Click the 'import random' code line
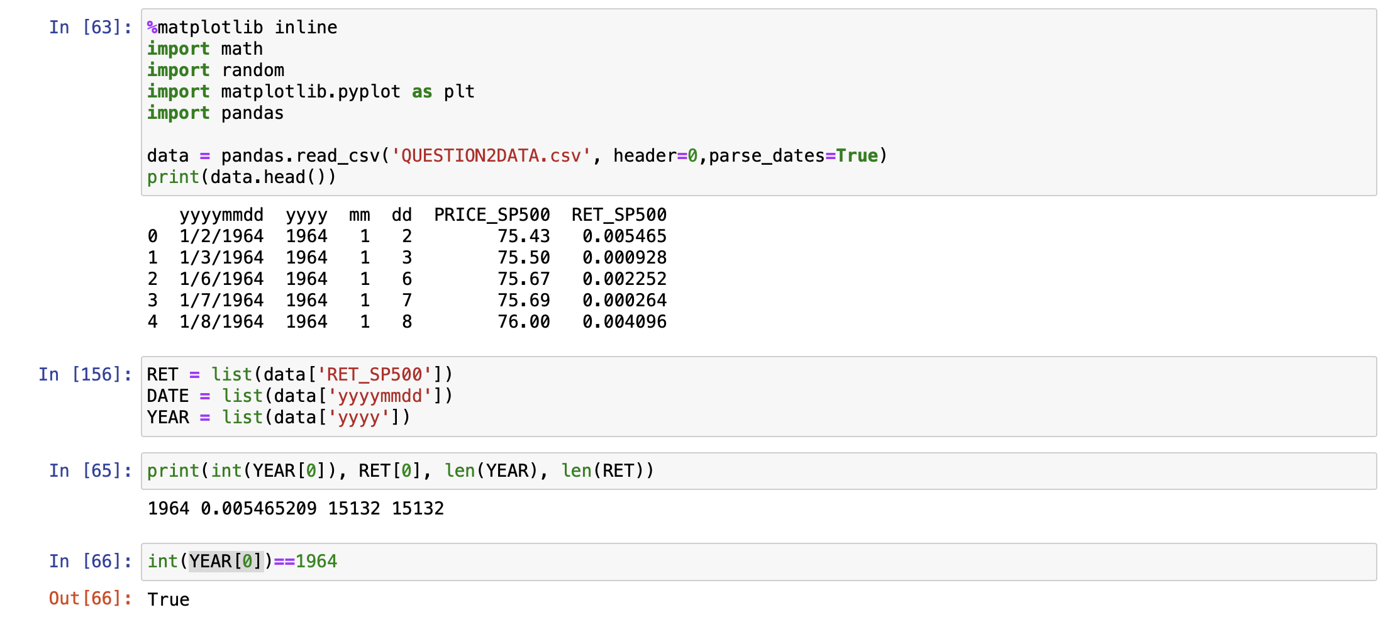 click(216, 70)
